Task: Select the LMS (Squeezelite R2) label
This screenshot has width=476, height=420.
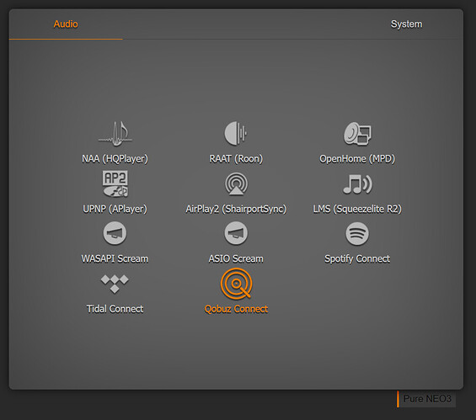Action: click(357, 209)
